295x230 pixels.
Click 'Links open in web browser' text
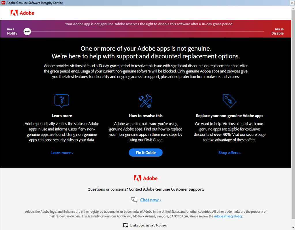click(x=149, y=225)
